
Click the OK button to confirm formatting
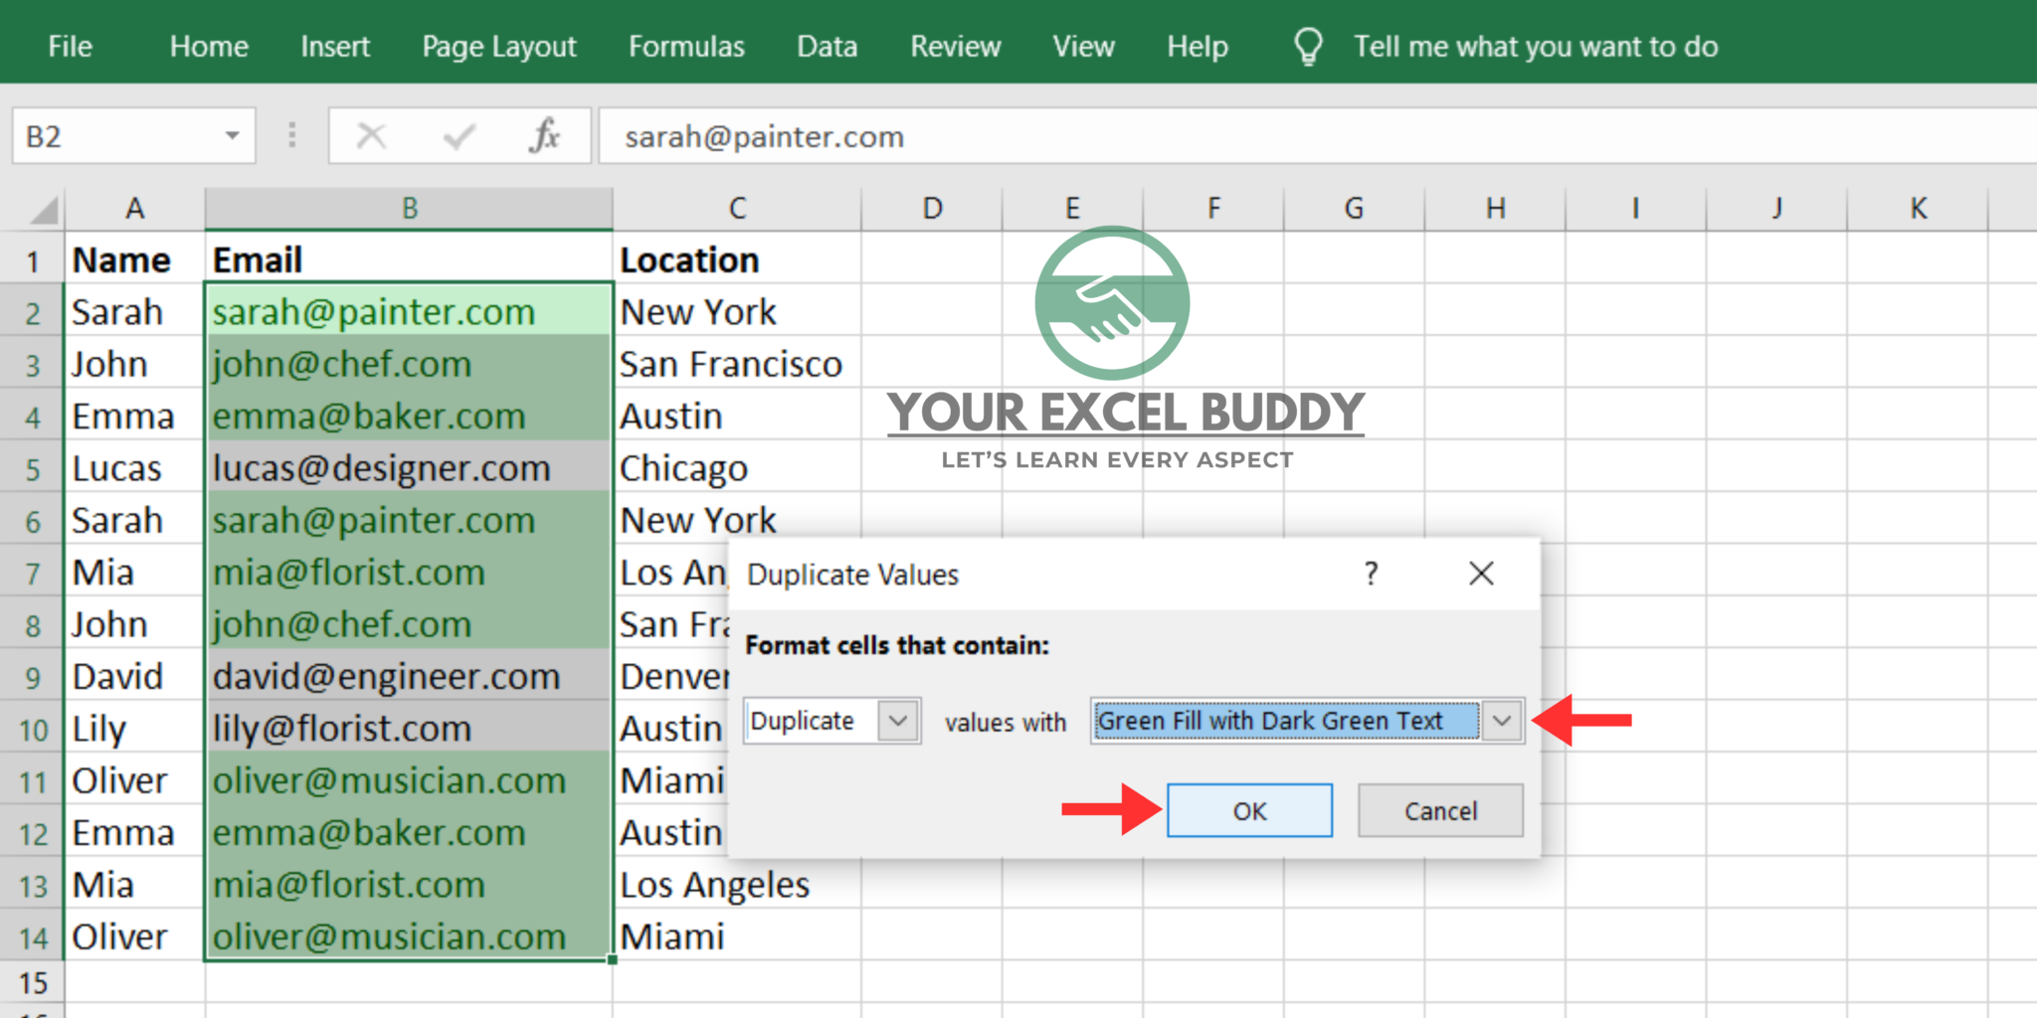pyautogui.click(x=1249, y=810)
